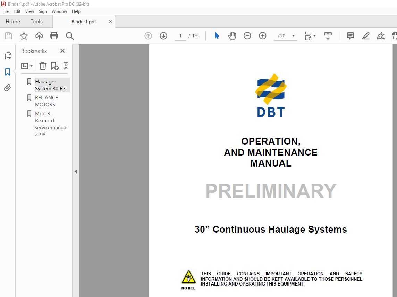Click the RELIANCE MOTORS bookmark icon
Screen dimensions: 397x297
tap(29, 98)
